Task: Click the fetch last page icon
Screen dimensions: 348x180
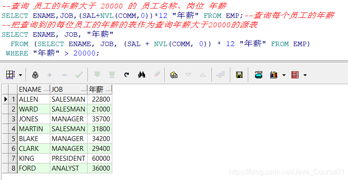Action: point(112,75)
